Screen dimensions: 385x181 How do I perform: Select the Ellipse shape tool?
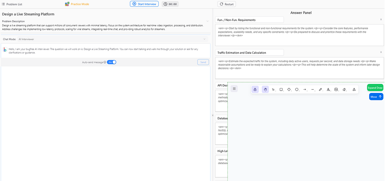[x=297, y=90]
